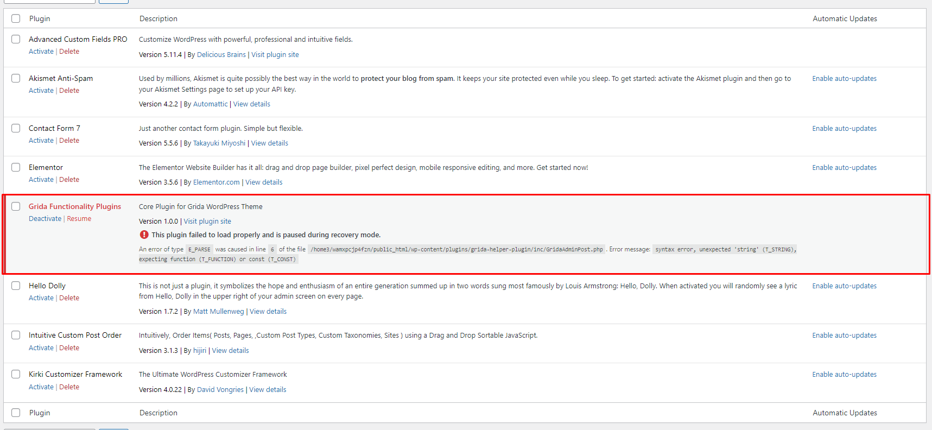Viewport: 932px width, 430px height.
Task: Select the Contact Form 7 checkbox
Action: pos(16,128)
